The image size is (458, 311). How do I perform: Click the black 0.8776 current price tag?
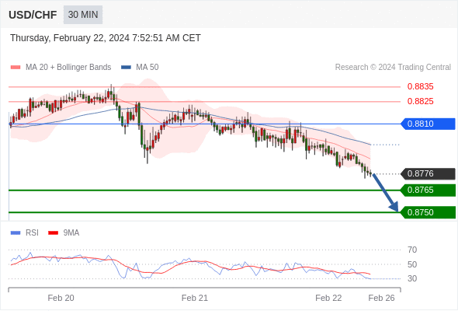(428, 174)
